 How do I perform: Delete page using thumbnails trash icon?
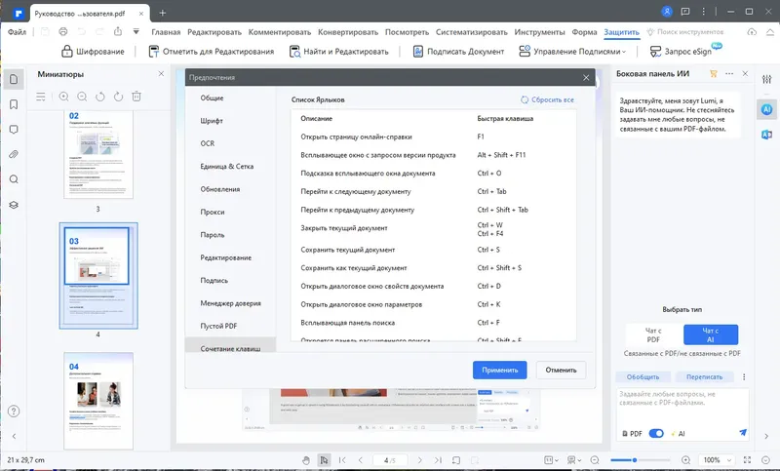[136, 97]
